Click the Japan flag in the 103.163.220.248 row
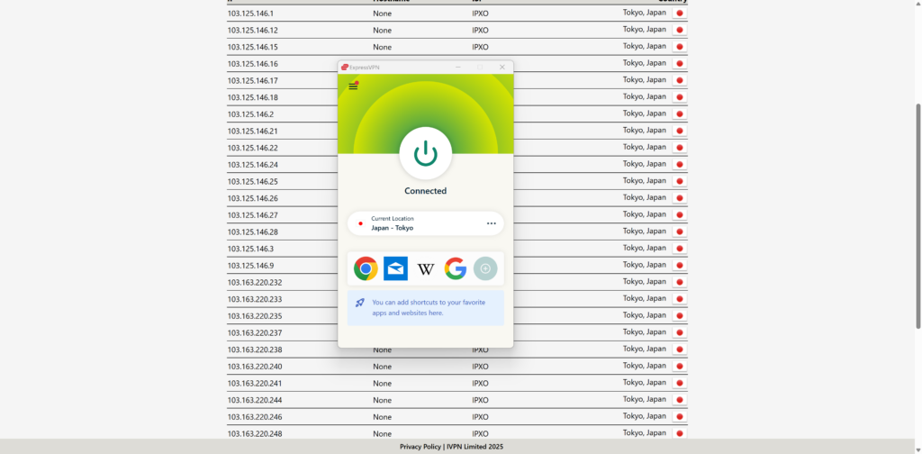The width and height of the screenshot is (922, 454). coord(680,433)
